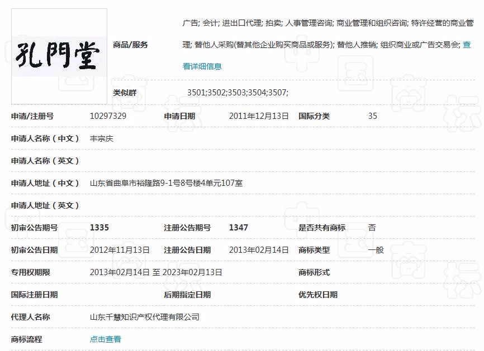484x351 pixels.
Task: Click the 商品/服务 field label
Action: pyautogui.click(x=130, y=45)
